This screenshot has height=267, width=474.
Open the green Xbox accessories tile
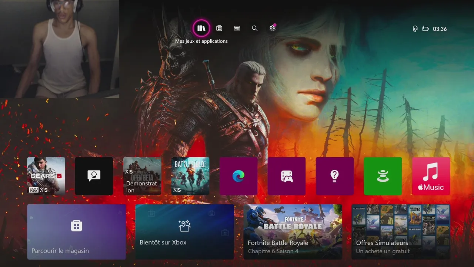pyautogui.click(x=383, y=176)
